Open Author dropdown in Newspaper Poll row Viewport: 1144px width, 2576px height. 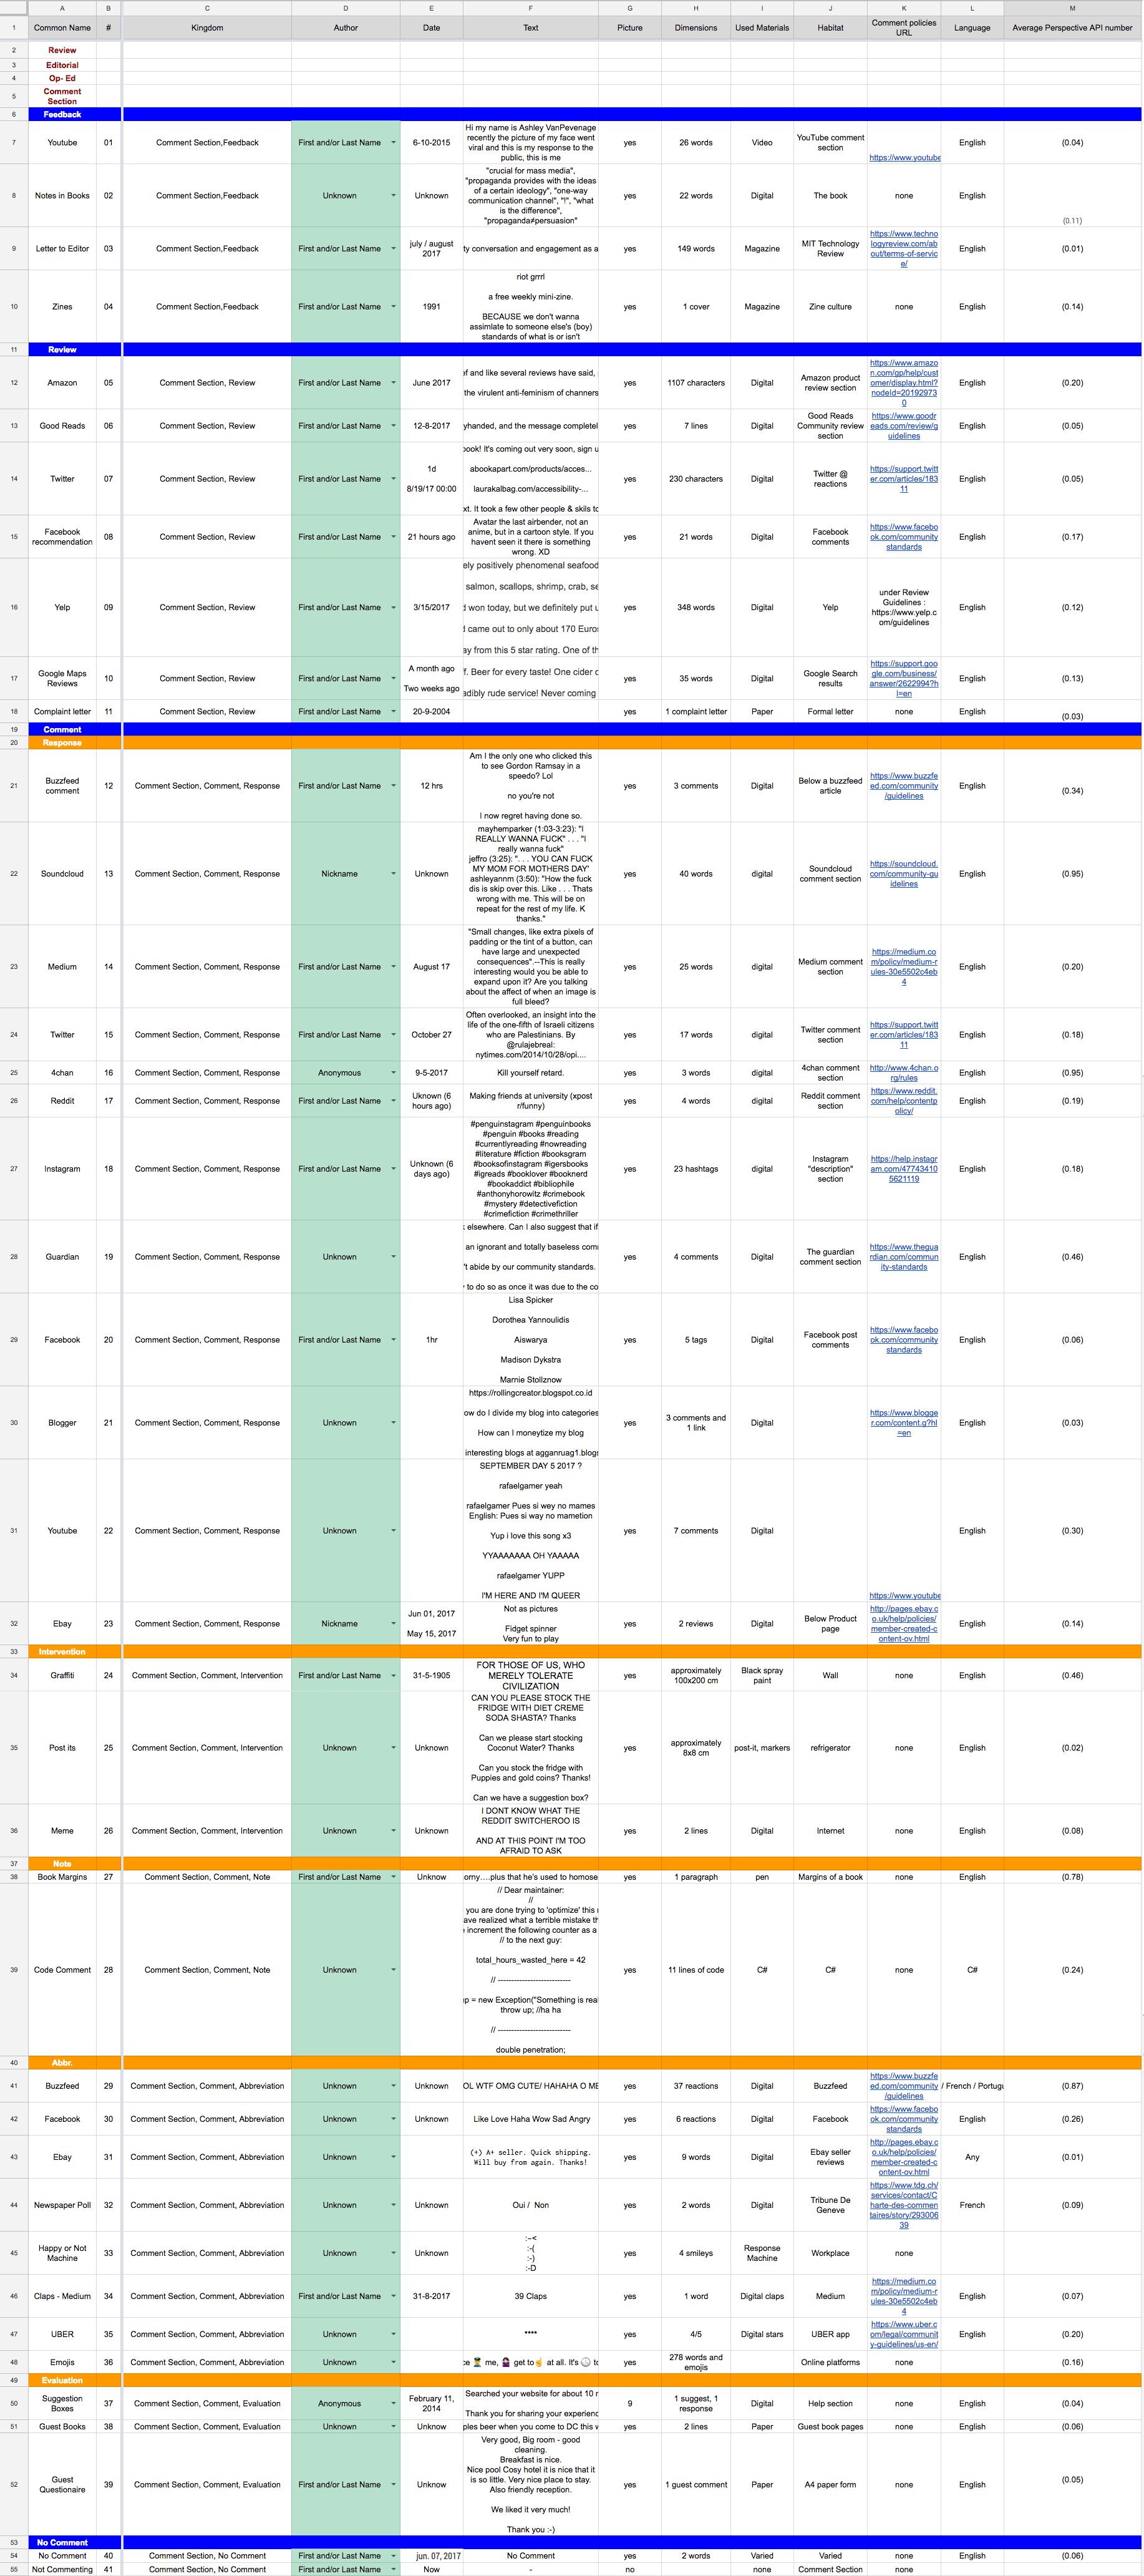coord(393,2205)
